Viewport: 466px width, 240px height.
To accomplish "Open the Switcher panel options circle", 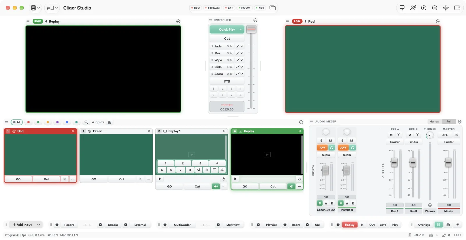I will [x=255, y=20].
